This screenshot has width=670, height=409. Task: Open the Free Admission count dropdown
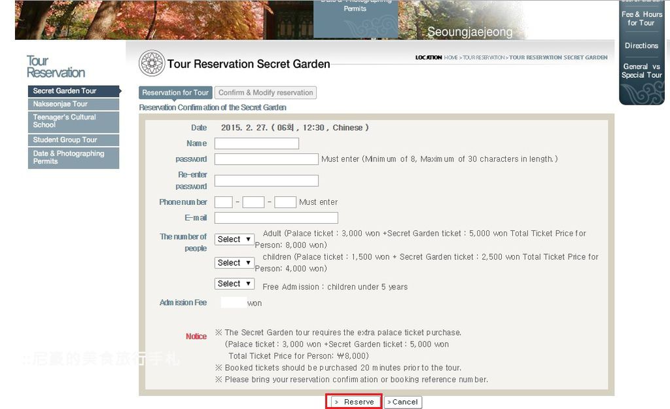234,284
